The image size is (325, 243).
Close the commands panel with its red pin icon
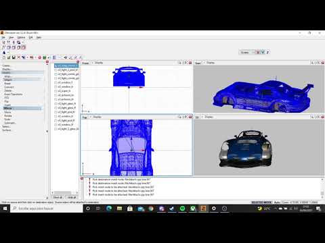coord(47,62)
